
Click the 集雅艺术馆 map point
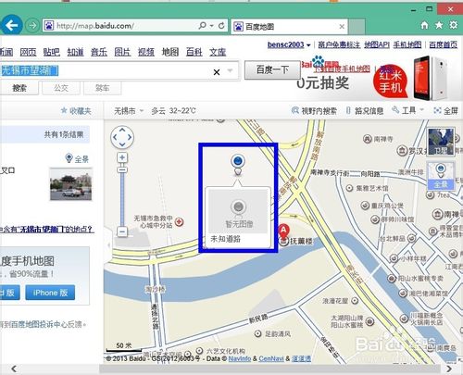click(349, 188)
